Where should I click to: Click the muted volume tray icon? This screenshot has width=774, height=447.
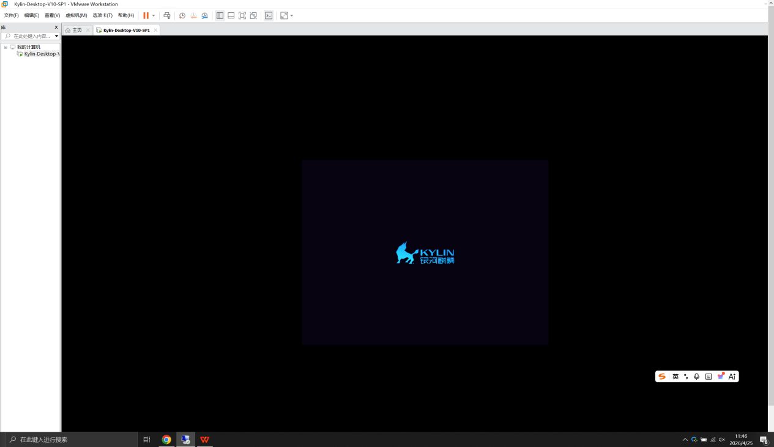click(722, 440)
